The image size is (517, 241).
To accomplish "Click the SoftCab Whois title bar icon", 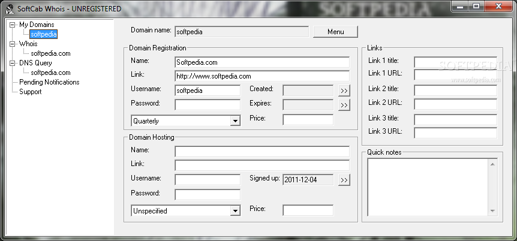I will 10,8.
